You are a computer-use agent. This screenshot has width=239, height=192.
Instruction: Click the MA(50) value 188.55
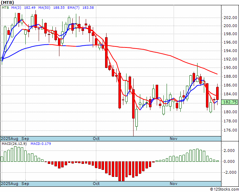click(59, 7)
